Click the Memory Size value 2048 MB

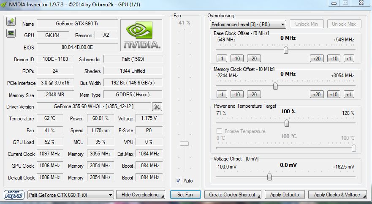[x=55, y=95]
